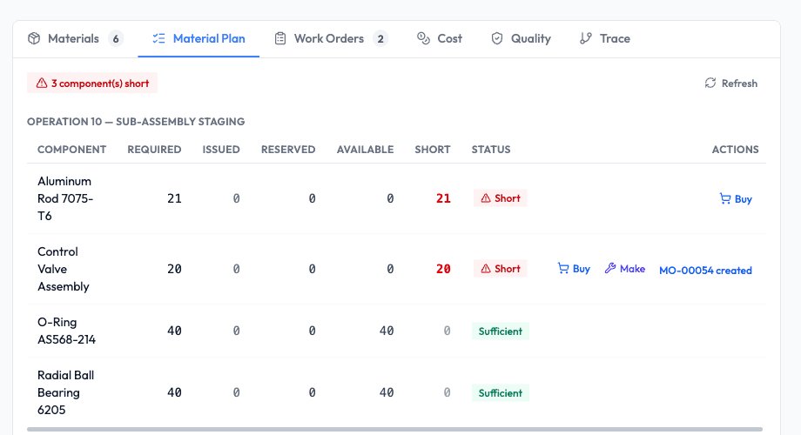Click the Short status of Control Valve Assembly

(500, 269)
